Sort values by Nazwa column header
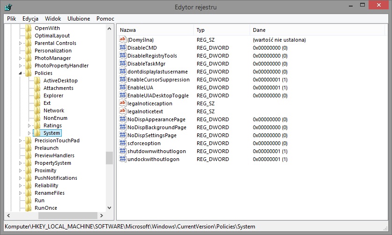This screenshot has width=392, height=235. point(155,30)
